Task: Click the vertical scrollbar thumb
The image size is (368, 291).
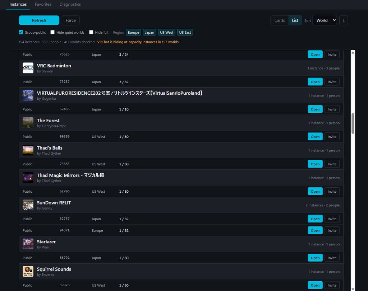Action: pyautogui.click(x=353, y=123)
